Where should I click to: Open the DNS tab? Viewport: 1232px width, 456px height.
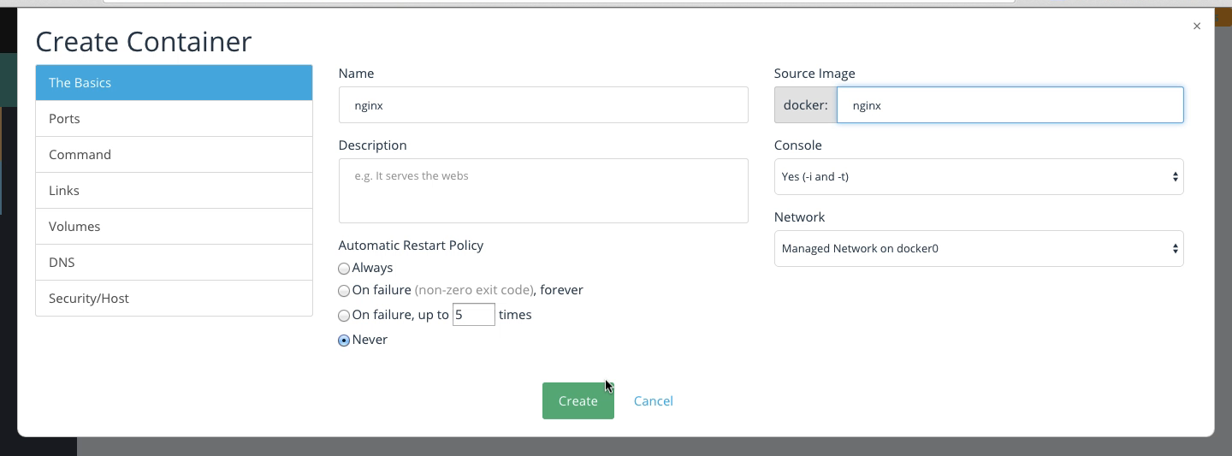tap(174, 263)
